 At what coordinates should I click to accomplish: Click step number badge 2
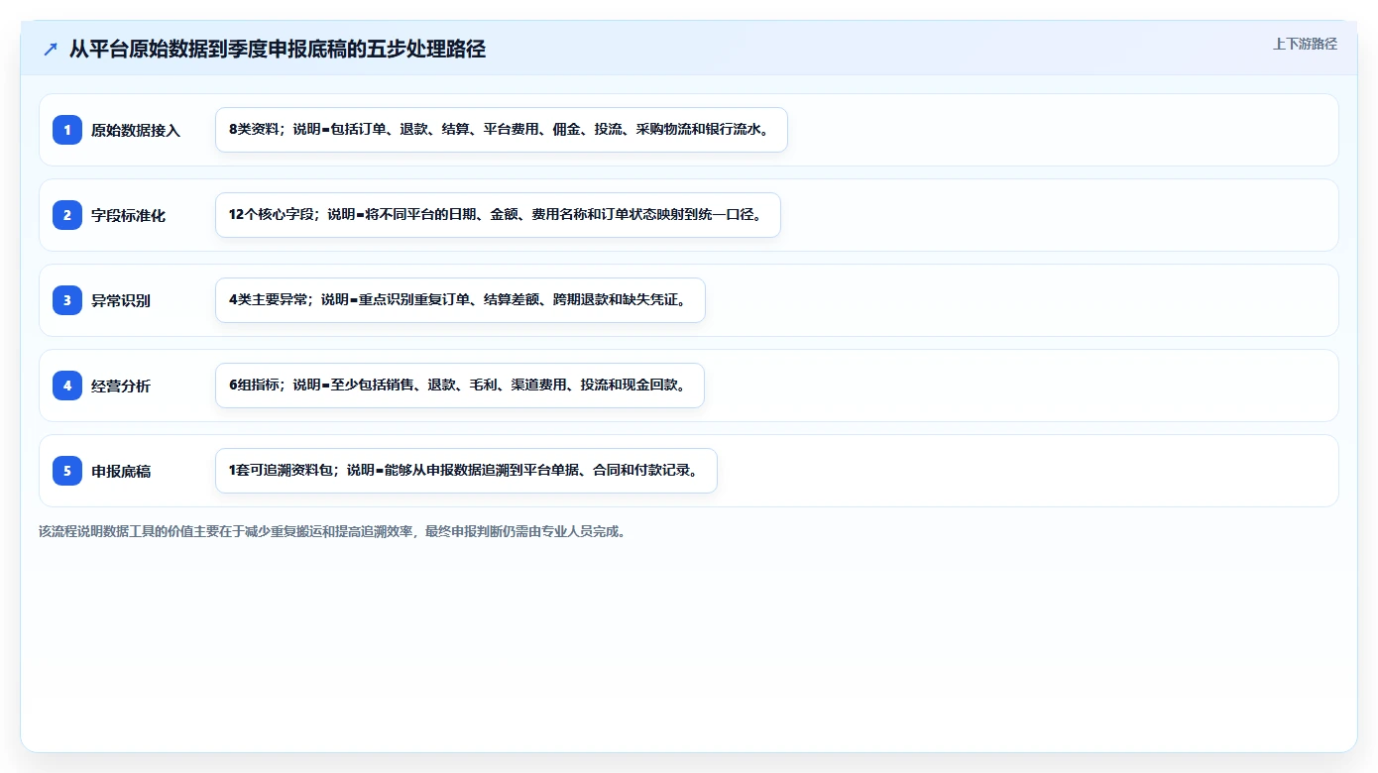click(x=67, y=215)
